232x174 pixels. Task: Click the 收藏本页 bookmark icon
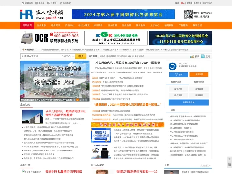coord(23,3)
